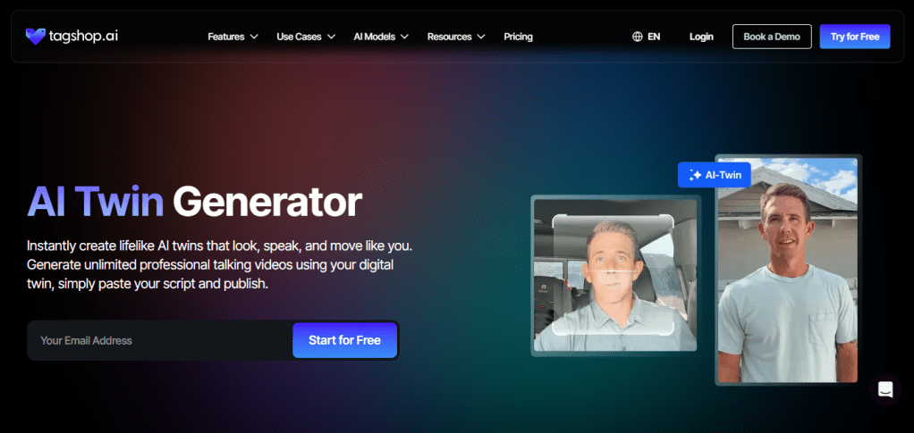This screenshot has width=914, height=433.
Task: Focus the Your Email Address field
Action: (161, 340)
